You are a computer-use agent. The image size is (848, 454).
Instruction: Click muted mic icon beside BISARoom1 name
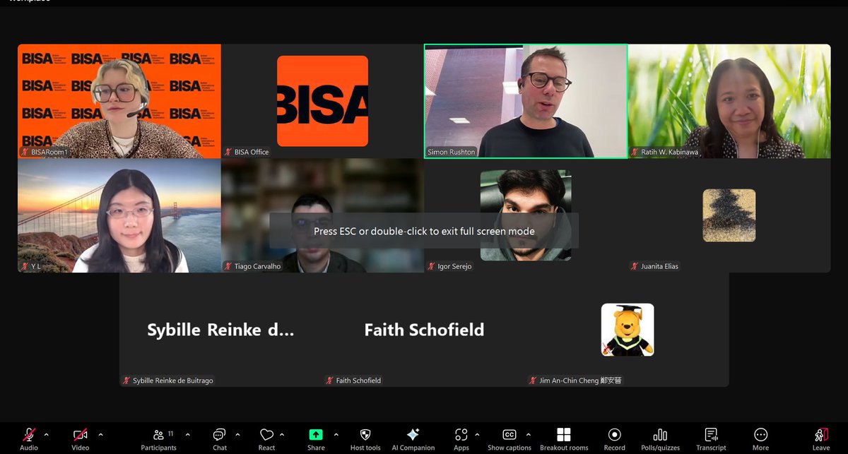click(25, 152)
